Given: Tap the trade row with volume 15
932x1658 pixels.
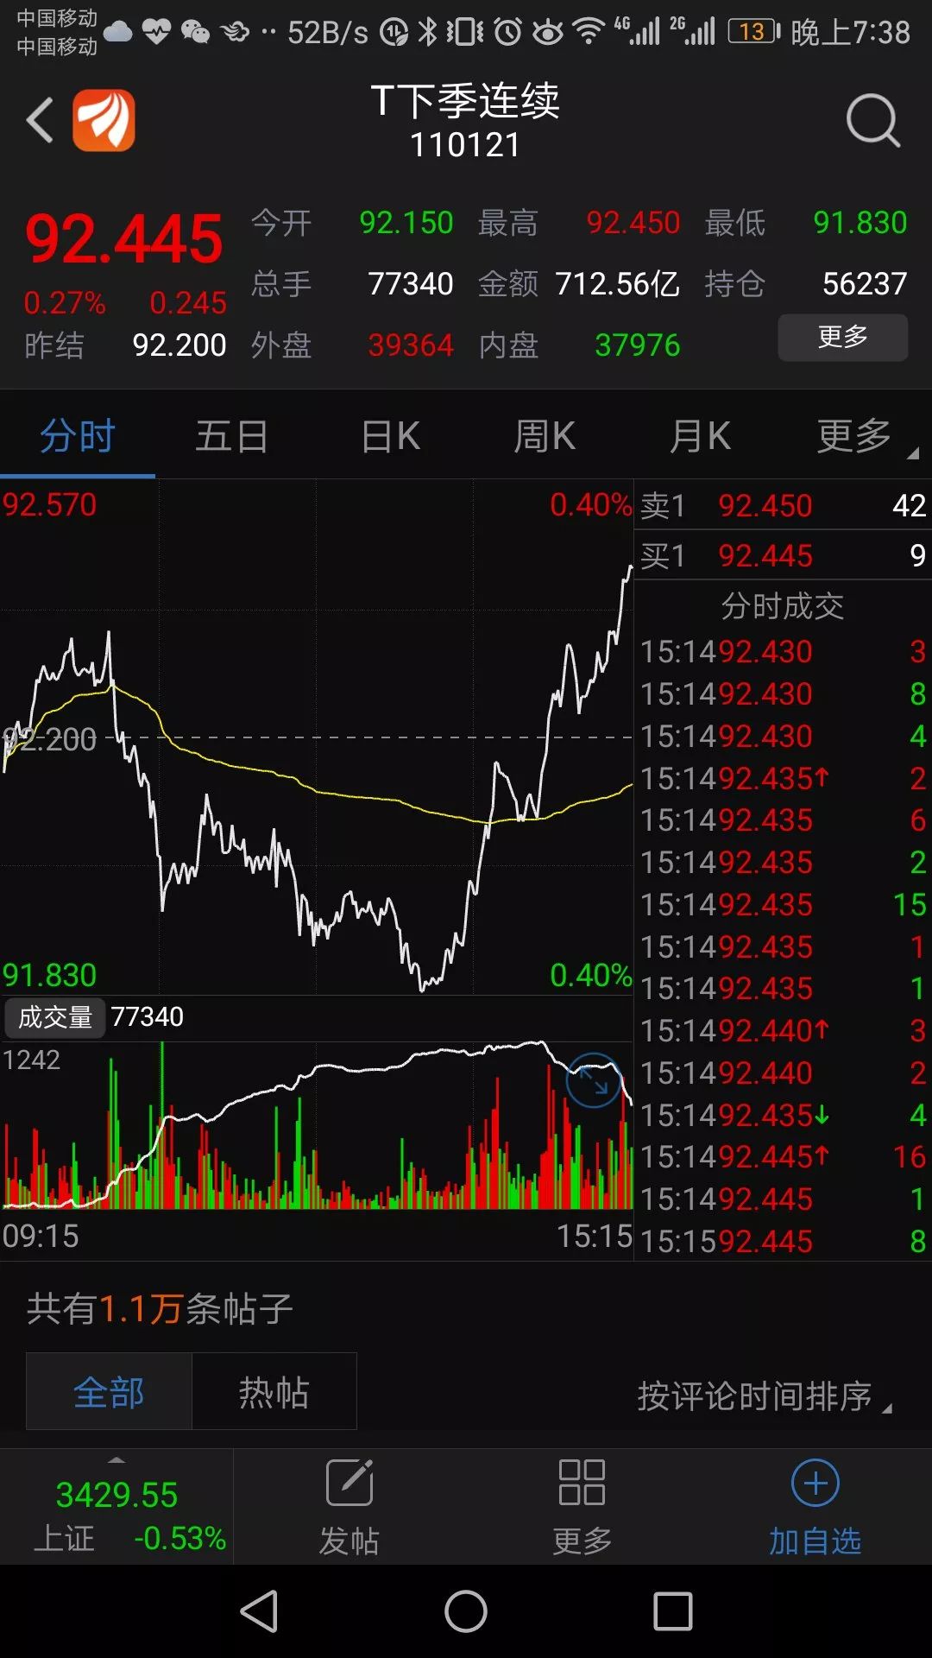Looking at the screenshot, I should click(783, 904).
